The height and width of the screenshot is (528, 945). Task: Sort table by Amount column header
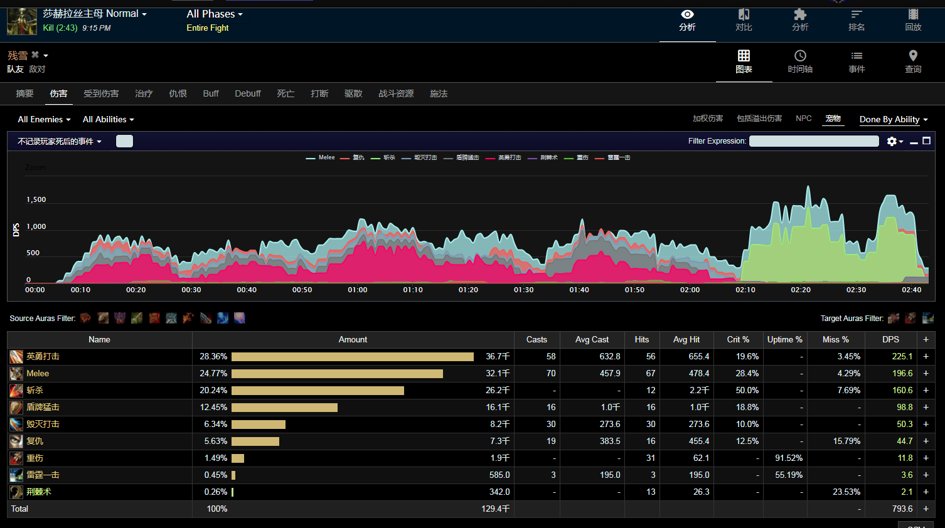pos(353,339)
